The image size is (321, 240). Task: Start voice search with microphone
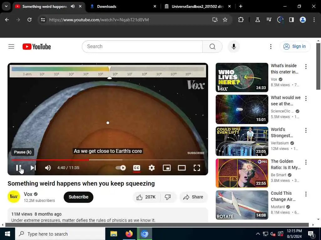pos(234,47)
